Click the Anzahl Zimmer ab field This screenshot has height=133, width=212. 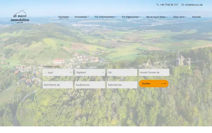pos(154,72)
